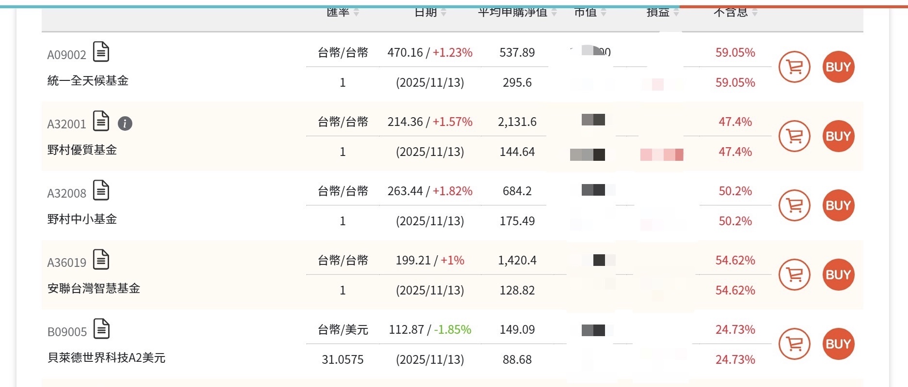Open the document icon beside A36019
The image size is (908, 387).
pos(101,260)
